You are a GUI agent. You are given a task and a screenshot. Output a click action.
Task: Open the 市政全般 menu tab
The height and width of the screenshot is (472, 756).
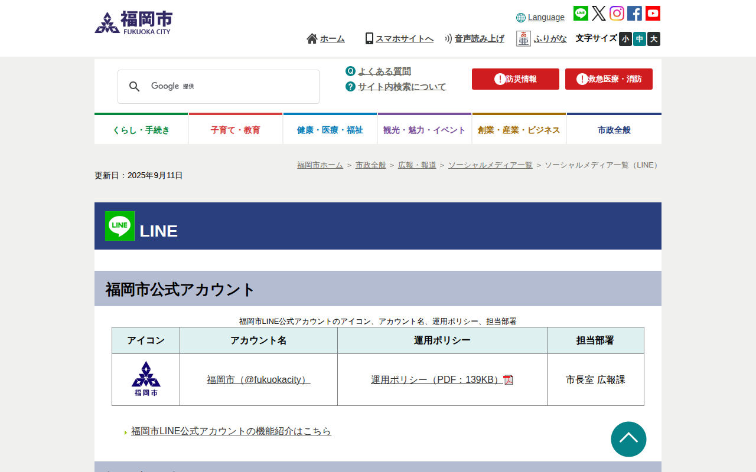pyautogui.click(x=614, y=129)
